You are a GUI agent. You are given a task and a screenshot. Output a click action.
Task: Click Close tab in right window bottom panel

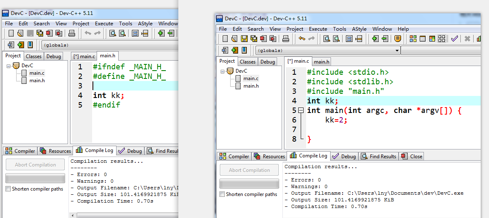coord(412,156)
